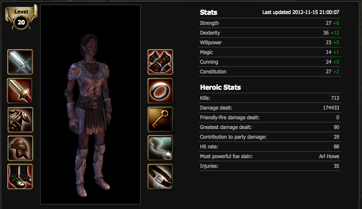362x209 pixels.
Task: Click the dagger off-hand slot icon
Action: pyautogui.click(x=20, y=91)
